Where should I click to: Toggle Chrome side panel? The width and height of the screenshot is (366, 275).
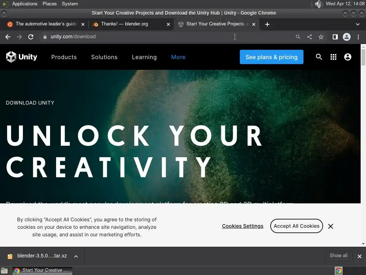[x=335, y=37]
